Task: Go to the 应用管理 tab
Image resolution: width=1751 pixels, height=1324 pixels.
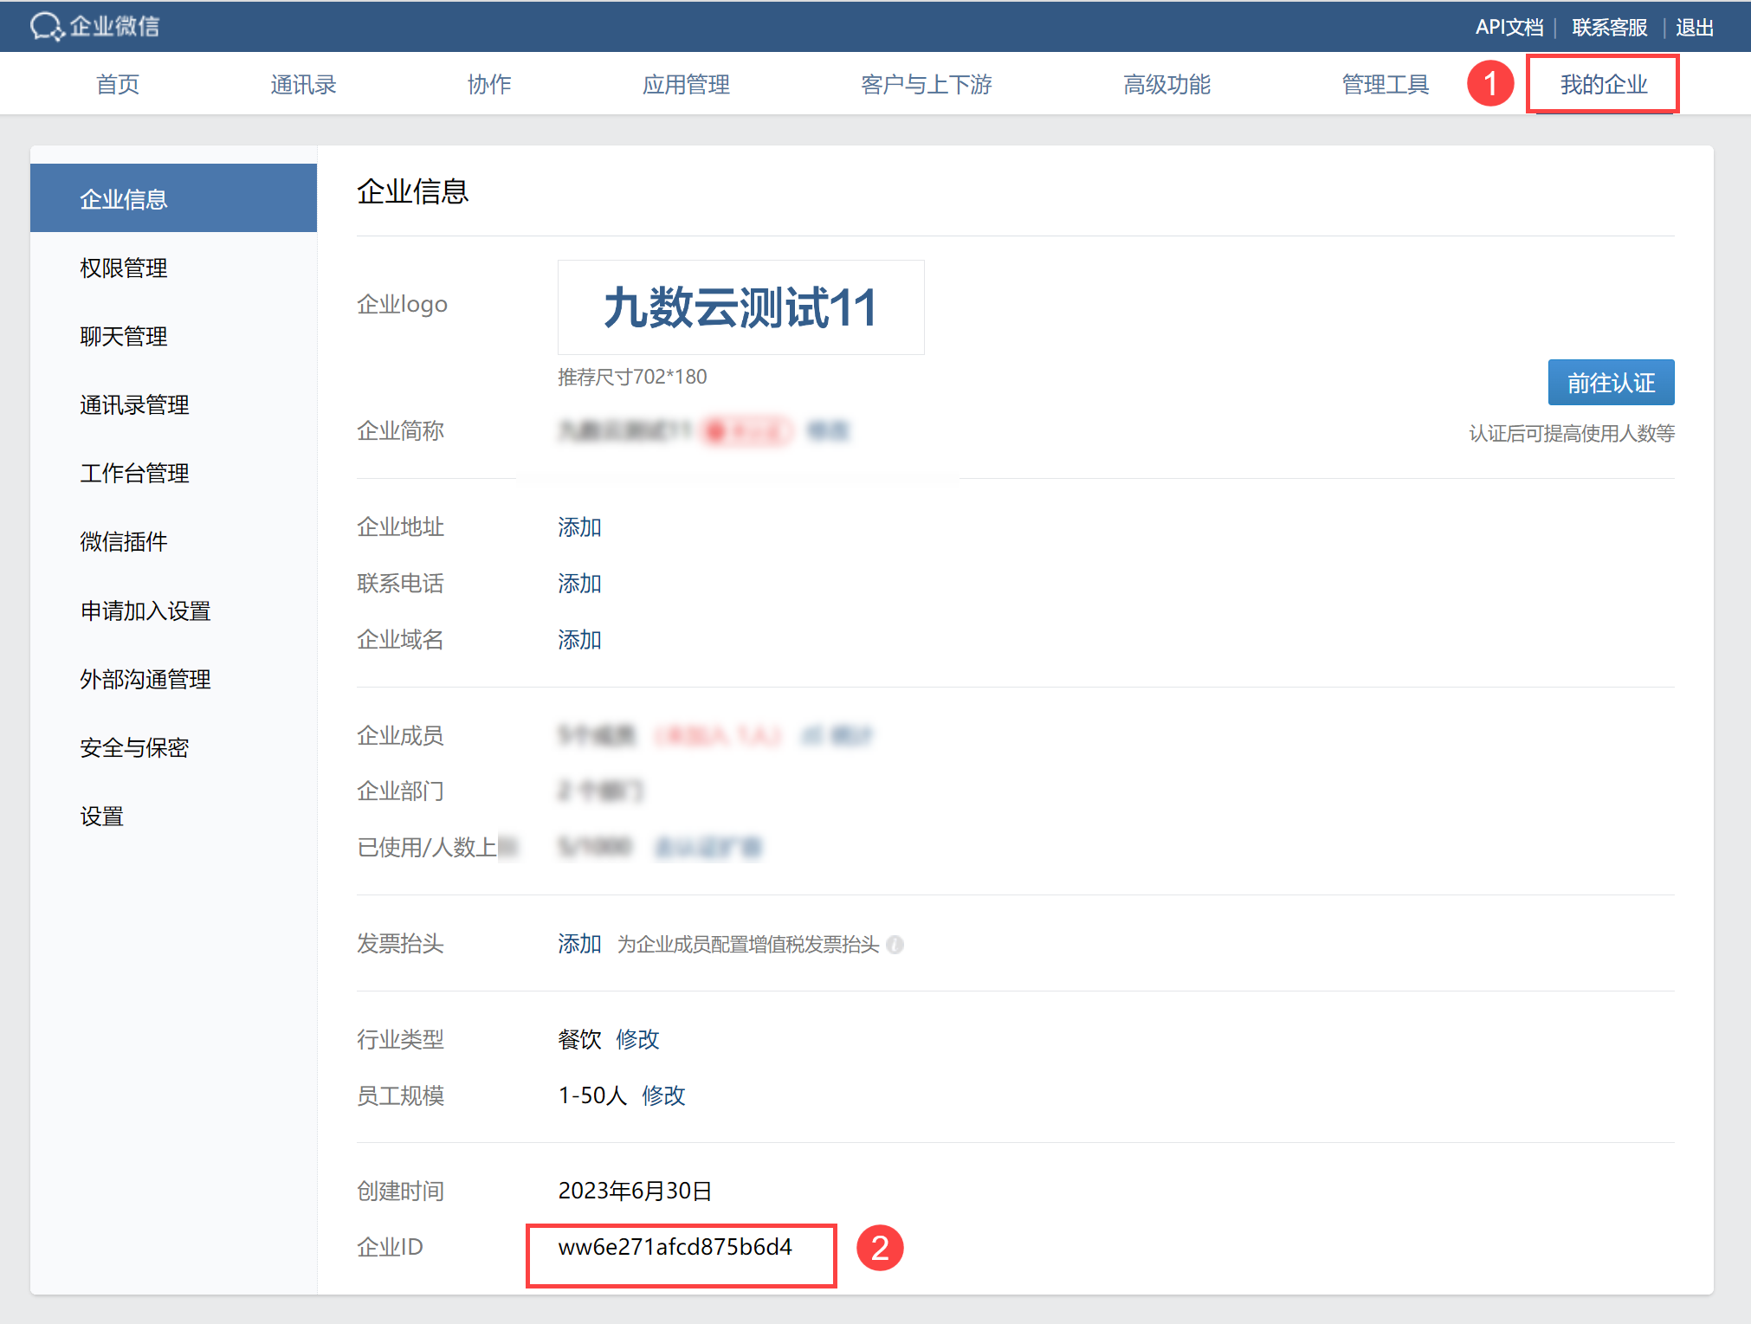Action: 686,84
